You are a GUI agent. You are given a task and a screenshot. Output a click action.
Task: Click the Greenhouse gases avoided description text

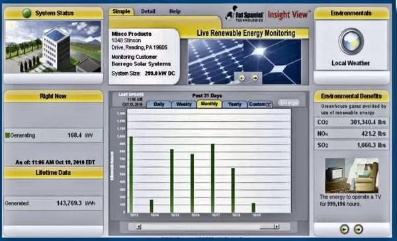point(353,109)
